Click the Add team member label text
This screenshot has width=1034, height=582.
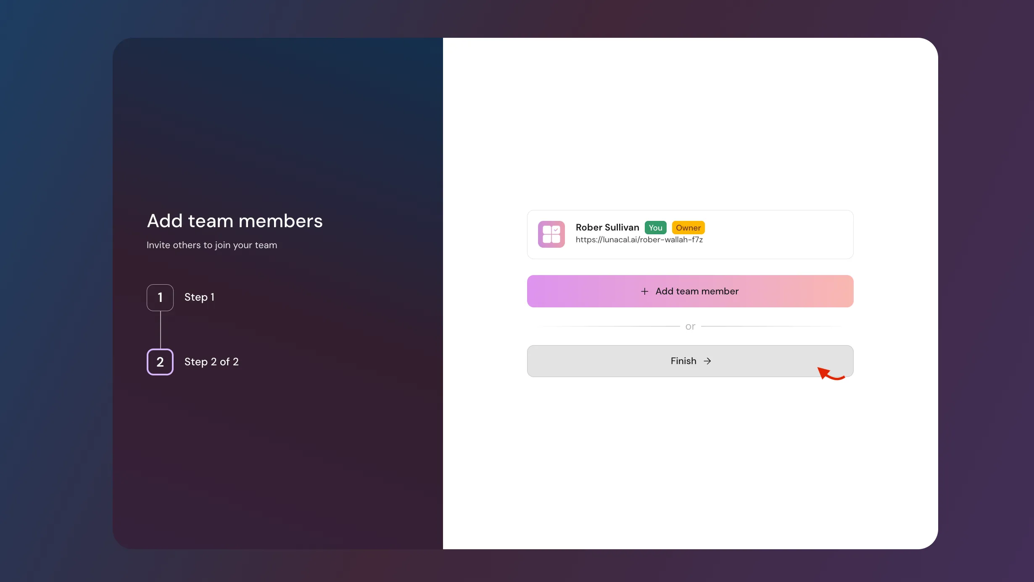tap(697, 291)
